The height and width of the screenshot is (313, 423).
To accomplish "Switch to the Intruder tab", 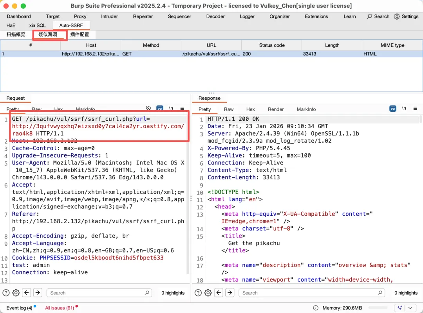I will (110, 16).
